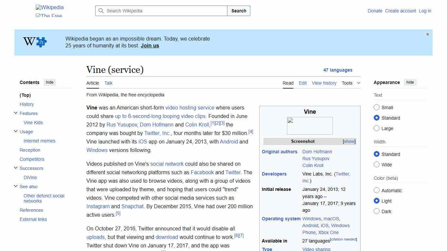This screenshot has width=447, height=251.
Task: Hide the Appearance panel
Action: click(410, 82)
